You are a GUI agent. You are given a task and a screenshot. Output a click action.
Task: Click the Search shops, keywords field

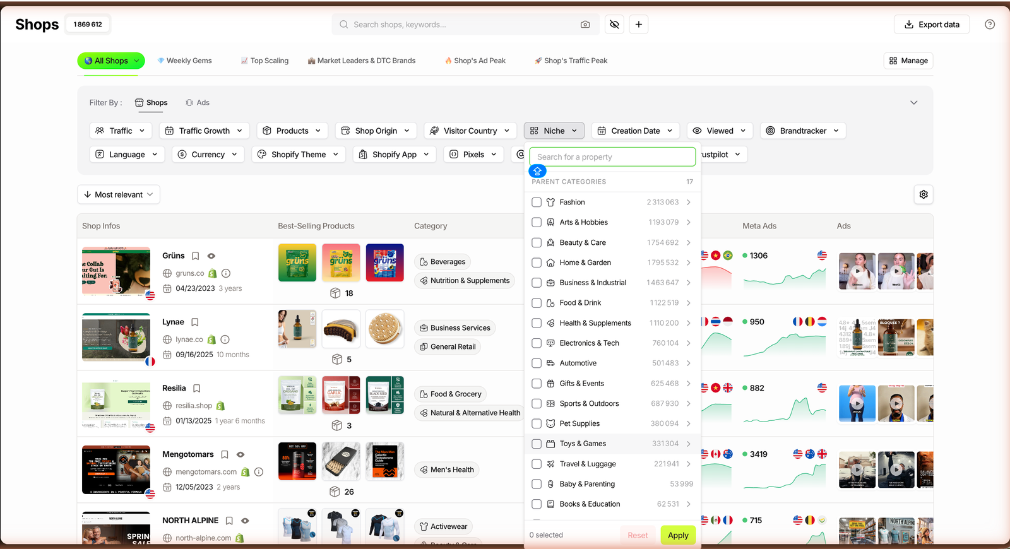pyautogui.click(x=465, y=25)
